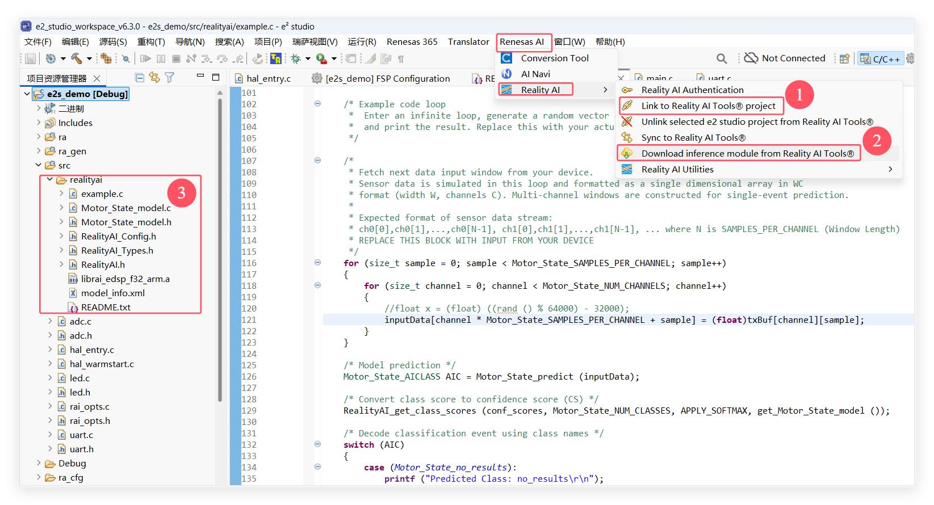Select model_info.xml in the tree
This screenshot has width=934, height=505.
point(113,293)
